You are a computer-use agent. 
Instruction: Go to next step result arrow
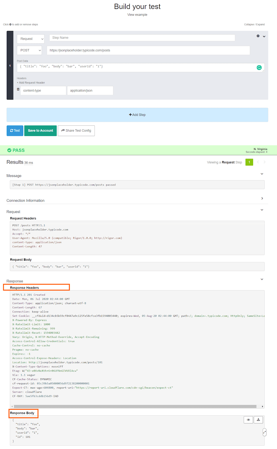click(x=264, y=162)
